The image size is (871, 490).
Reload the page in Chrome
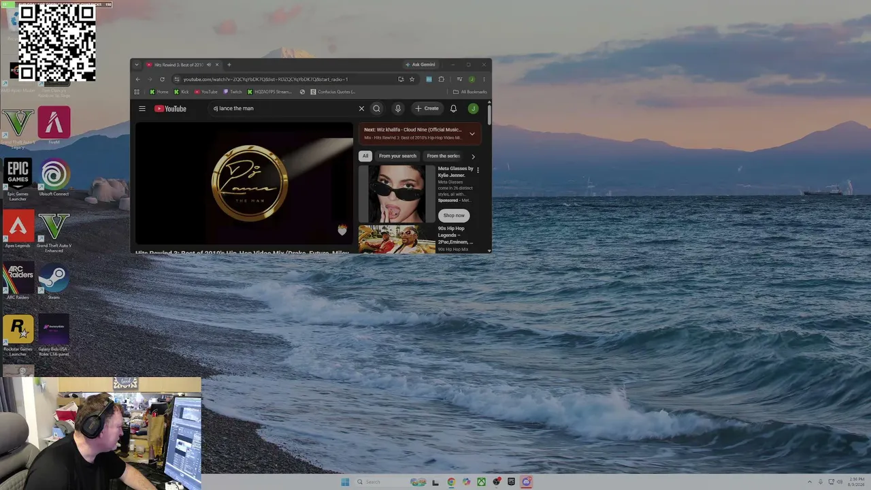point(162,79)
